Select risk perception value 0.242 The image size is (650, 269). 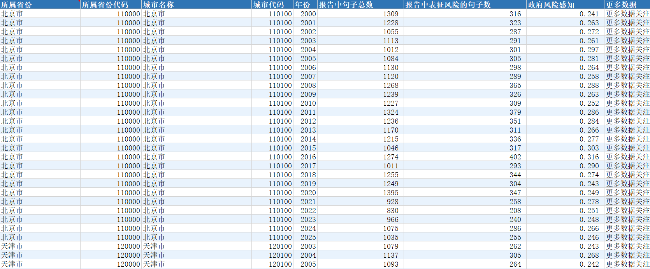(x=589, y=264)
